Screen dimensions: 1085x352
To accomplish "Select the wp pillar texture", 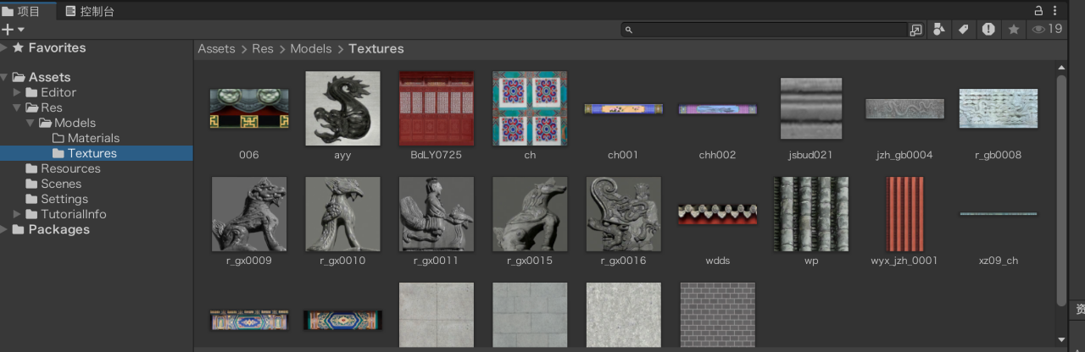I will tap(811, 214).
